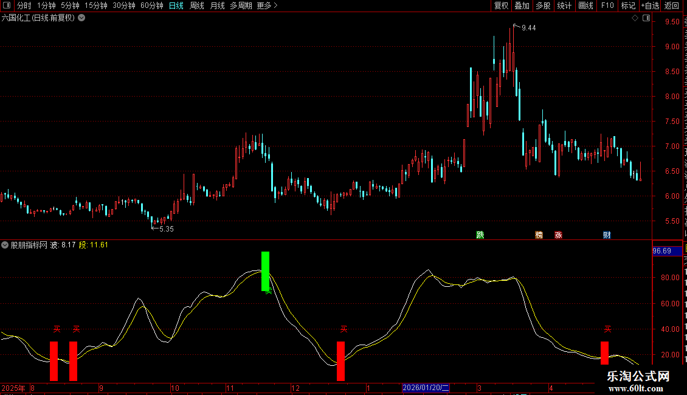Toggle the left sidebar panel icon
The width and height of the screenshot is (687, 395).
pyautogui.click(x=7, y=5)
